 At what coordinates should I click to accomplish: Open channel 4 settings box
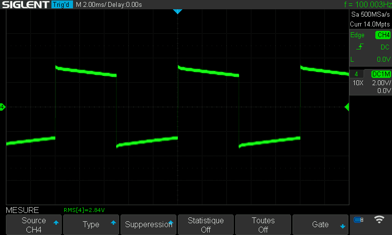pos(370,82)
